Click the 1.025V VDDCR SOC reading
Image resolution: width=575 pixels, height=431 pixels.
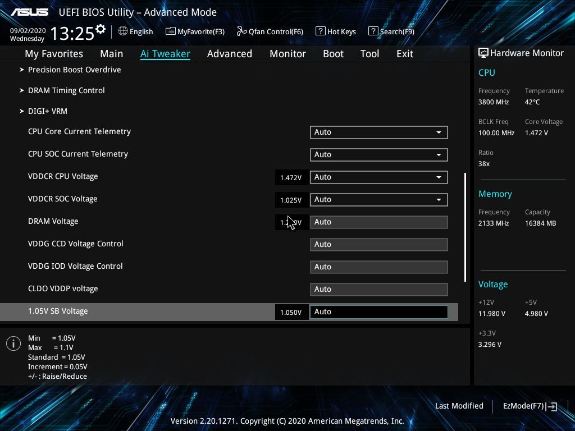(291, 200)
